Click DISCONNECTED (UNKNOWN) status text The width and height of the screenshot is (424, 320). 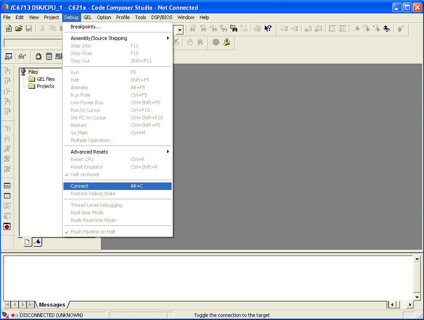pos(51,315)
